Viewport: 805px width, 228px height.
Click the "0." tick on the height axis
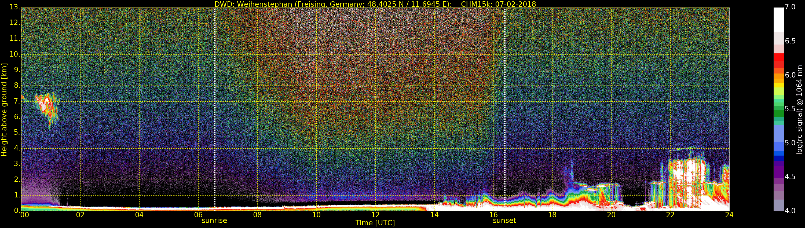(x=17, y=211)
